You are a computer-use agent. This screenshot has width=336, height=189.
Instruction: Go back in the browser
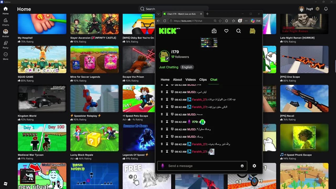pos(158,21)
